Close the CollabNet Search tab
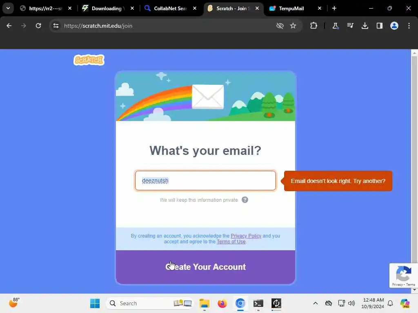Viewport: 418px width, 313px height. [195, 8]
